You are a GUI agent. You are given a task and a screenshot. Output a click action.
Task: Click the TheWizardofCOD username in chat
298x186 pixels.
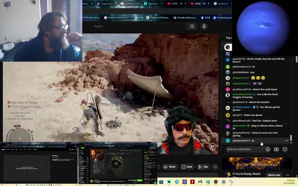(x=242, y=94)
